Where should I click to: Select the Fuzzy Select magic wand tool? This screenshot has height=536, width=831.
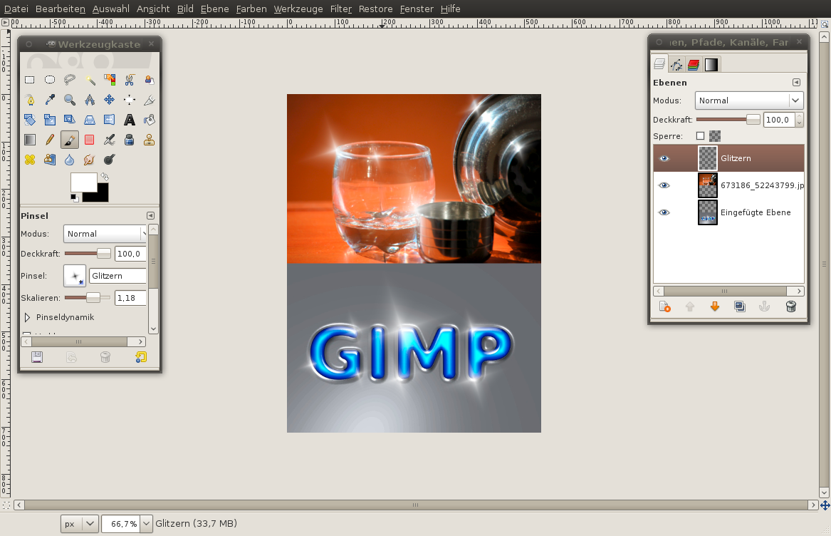[x=90, y=80]
